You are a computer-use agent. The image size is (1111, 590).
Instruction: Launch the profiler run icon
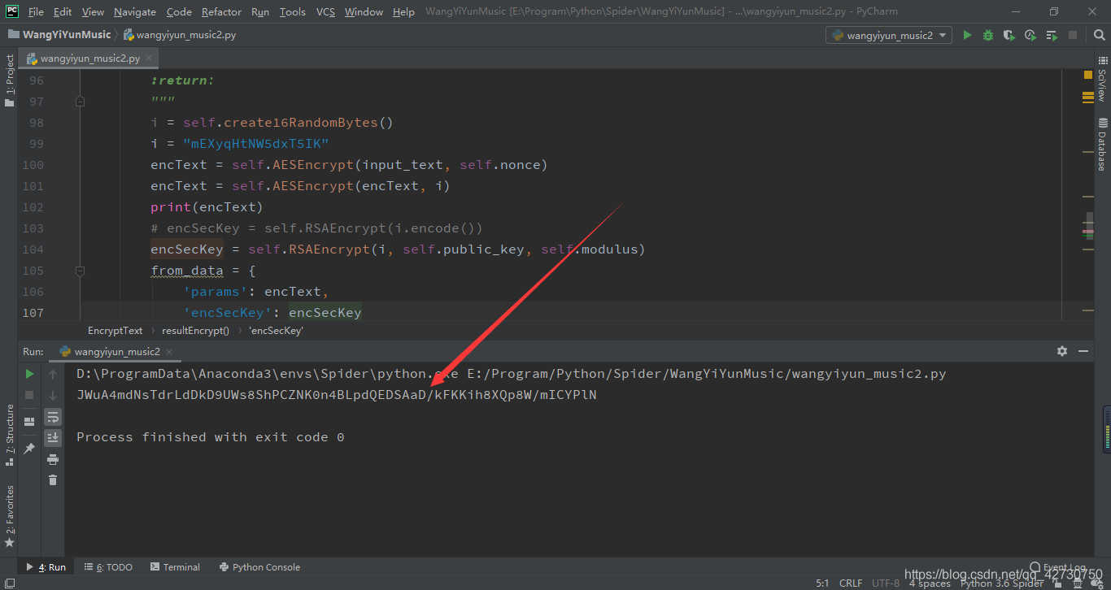[x=1030, y=35]
